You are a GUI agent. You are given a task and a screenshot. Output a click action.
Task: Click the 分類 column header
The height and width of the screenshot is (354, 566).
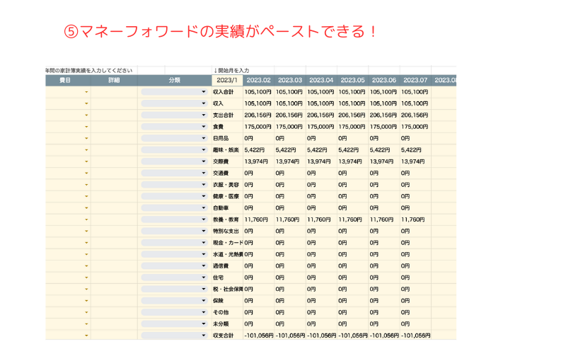point(174,80)
